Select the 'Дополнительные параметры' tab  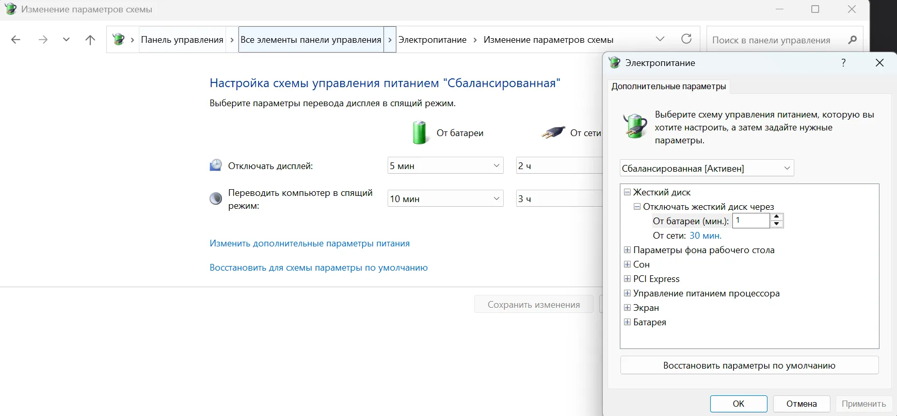point(669,86)
